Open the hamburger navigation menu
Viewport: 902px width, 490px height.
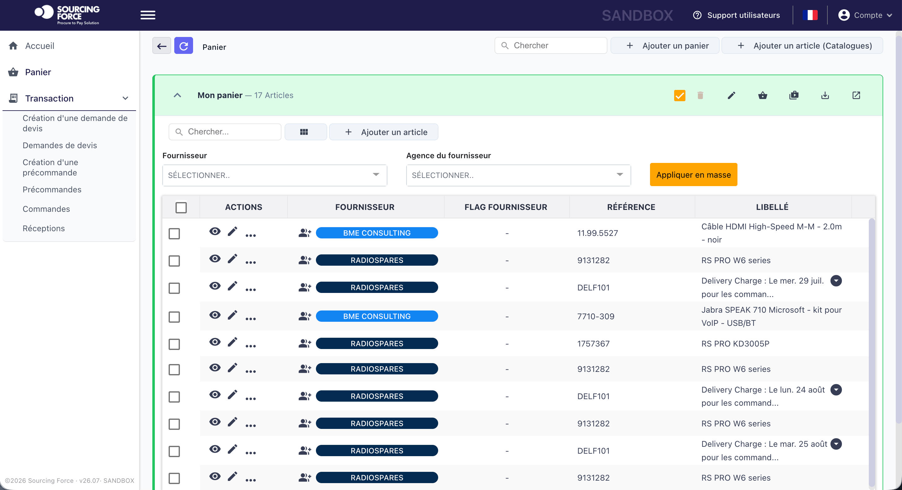[148, 15]
